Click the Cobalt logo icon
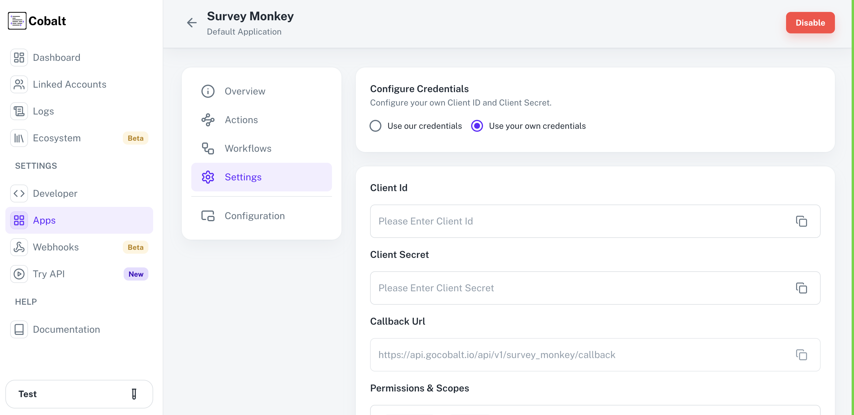The image size is (854, 415). [17, 21]
